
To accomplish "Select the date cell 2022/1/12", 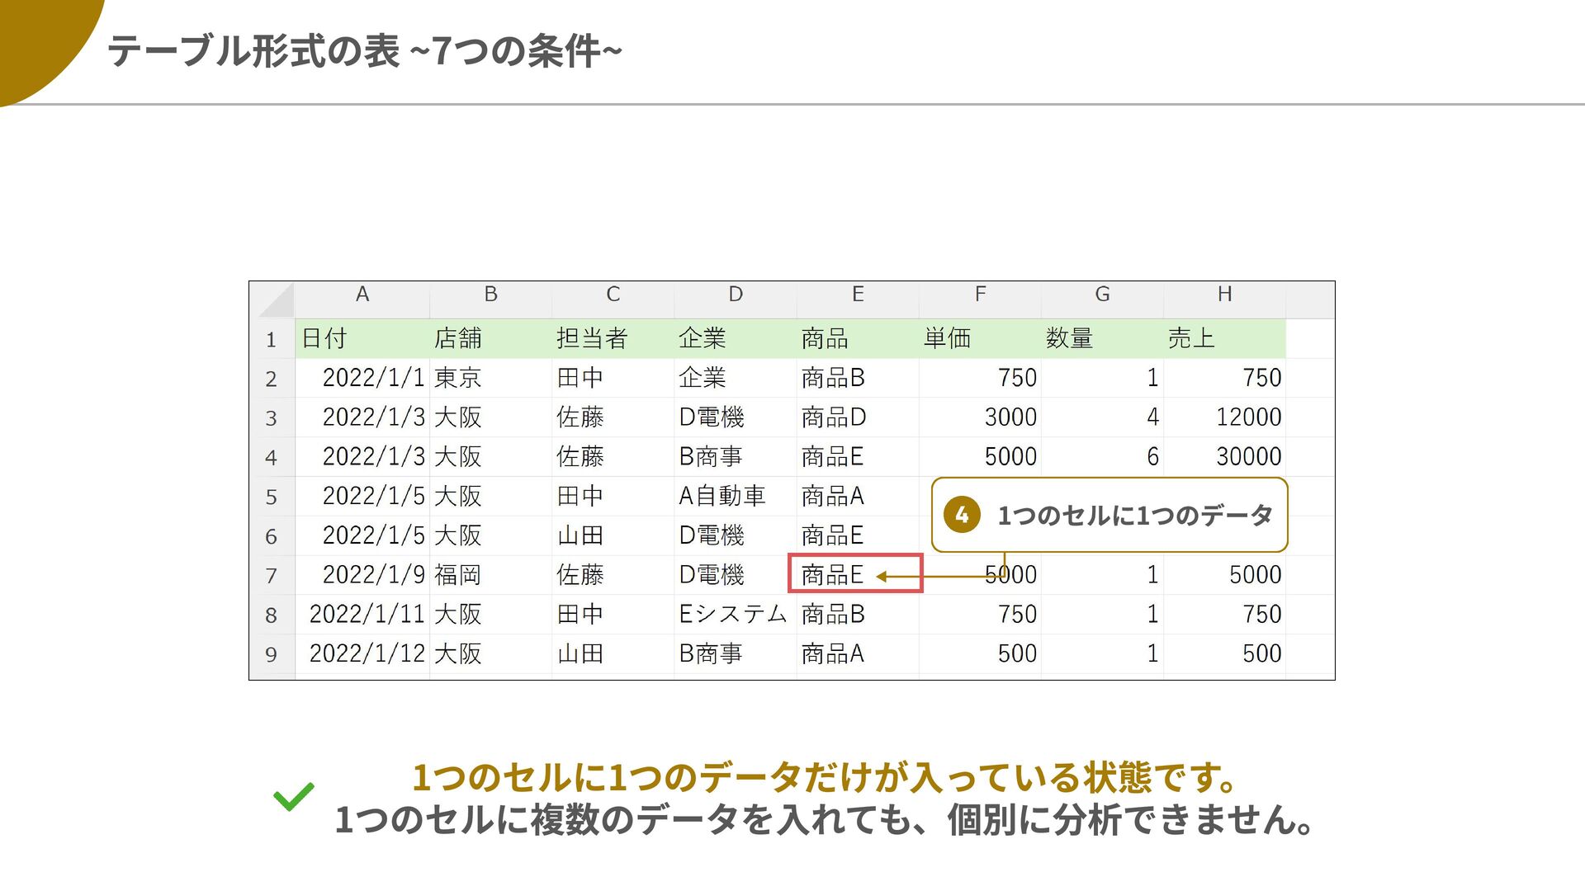I will pos(362,654).
